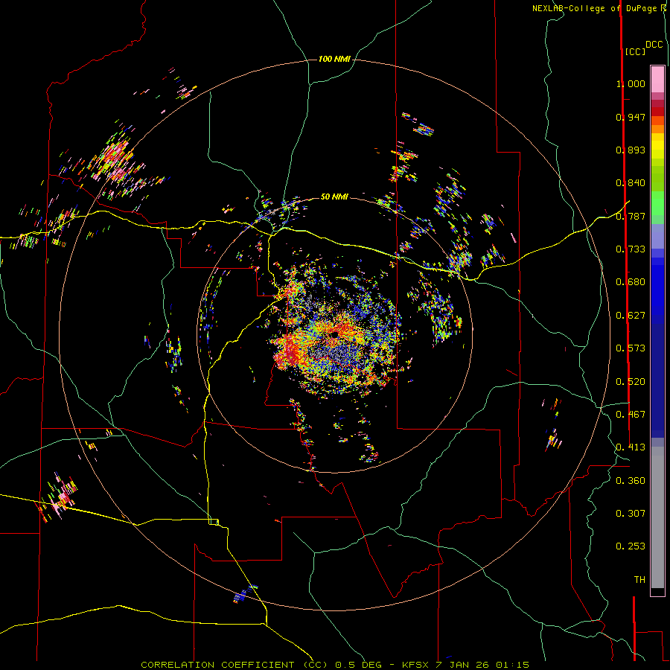Pick the light pink legend color band
This screenshot has height=670, width=670.
[657, 80]
